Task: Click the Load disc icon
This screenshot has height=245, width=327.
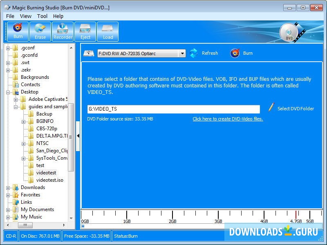Action: (x=108, y=31)
